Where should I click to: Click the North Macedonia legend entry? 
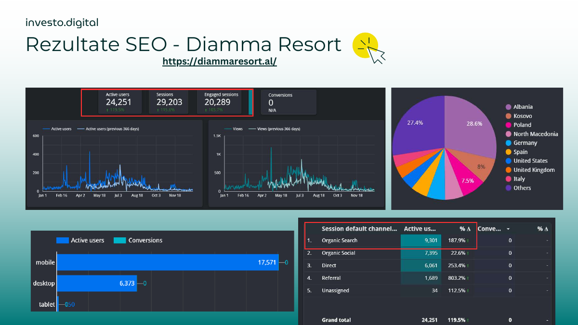[x=532, y=134]
